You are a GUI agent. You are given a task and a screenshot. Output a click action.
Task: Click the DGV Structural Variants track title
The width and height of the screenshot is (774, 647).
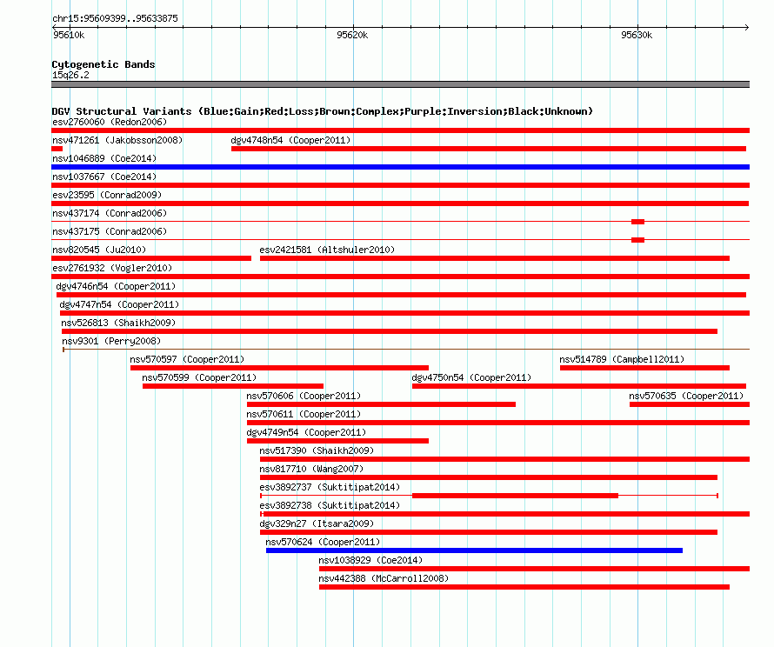323,111
